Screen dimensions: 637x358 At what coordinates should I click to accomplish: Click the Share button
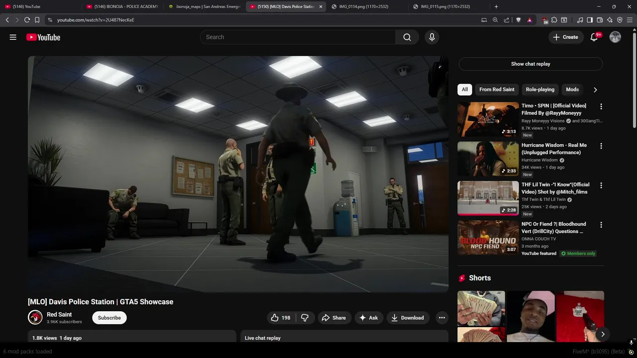point(333,318)
